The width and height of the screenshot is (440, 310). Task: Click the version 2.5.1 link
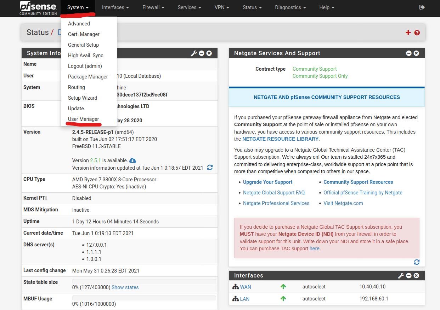(x=96, y=160)
